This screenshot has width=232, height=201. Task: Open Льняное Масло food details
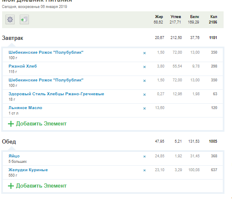coord(25,108)
